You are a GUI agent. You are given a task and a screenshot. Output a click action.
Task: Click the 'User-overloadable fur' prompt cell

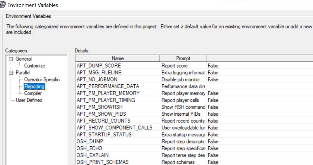183,128
